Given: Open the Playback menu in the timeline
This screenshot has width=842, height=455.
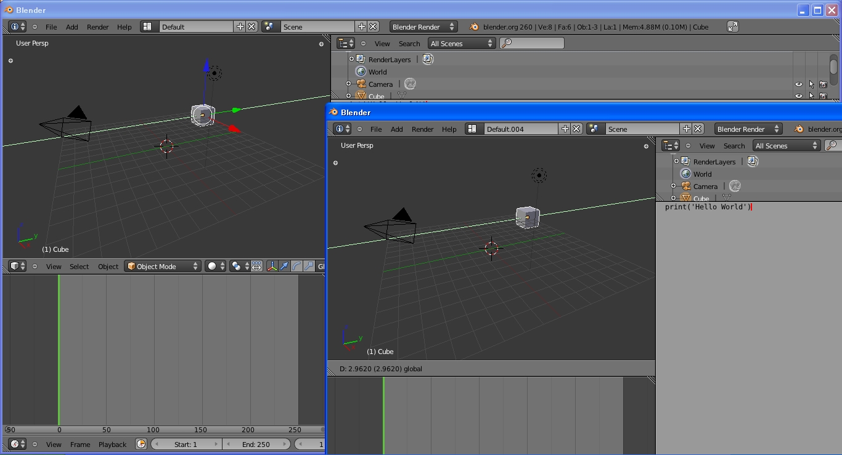Looking at the screenshot, I should 112,444.
